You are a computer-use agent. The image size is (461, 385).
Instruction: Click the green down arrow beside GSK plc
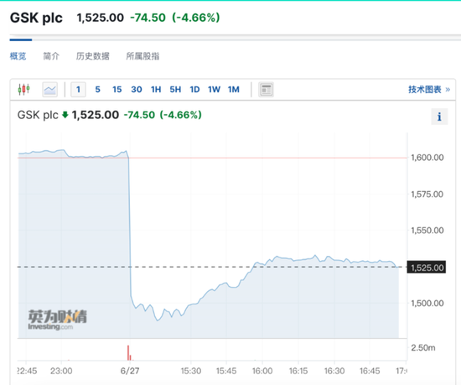click(65, 115)
